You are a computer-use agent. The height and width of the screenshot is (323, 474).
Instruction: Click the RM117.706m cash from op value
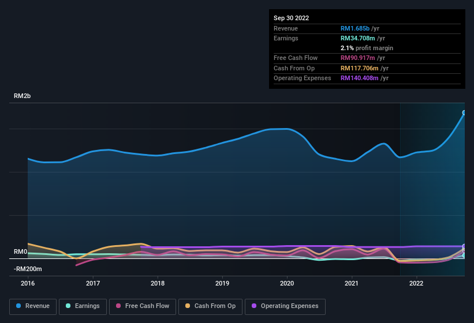[360, 68]
